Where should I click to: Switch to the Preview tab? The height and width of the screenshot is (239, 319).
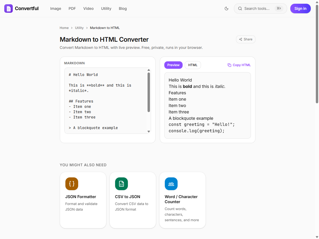[173, 65]
